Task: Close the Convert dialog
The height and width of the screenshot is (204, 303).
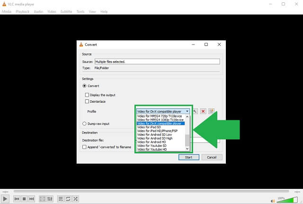Action: (x=219, y=44)
